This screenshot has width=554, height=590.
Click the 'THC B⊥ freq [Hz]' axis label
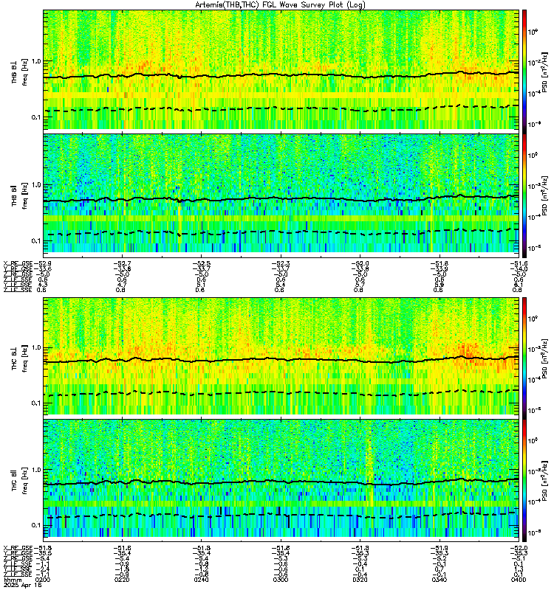[x=19, y=358]
